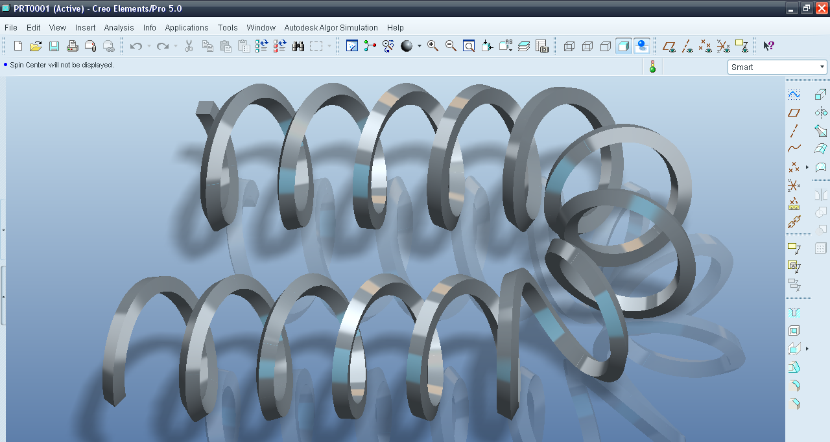The width and height of the screenshot is (830, 442).
Task: Select the Round tool
Action: coord(794,386)
